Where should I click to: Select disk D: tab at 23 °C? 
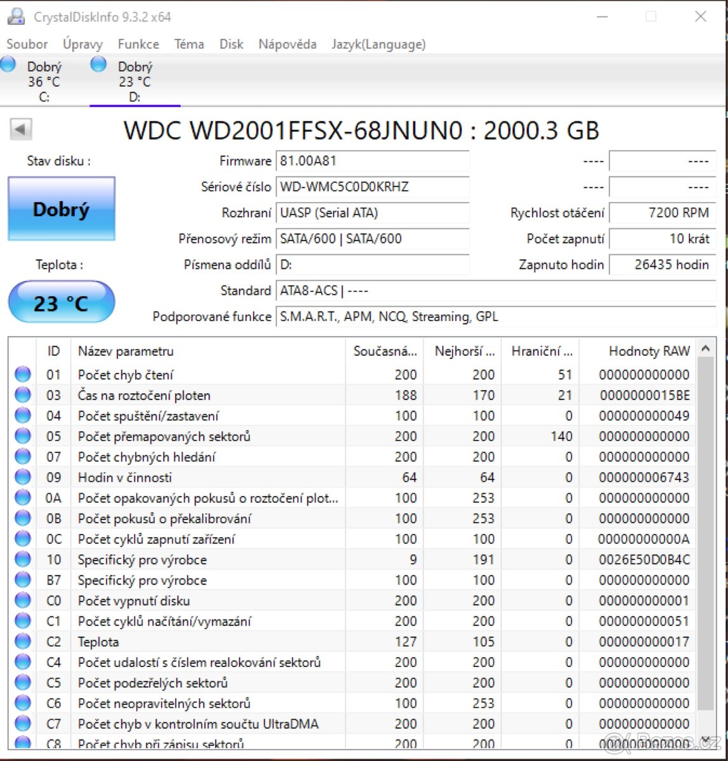coord(134,81)
